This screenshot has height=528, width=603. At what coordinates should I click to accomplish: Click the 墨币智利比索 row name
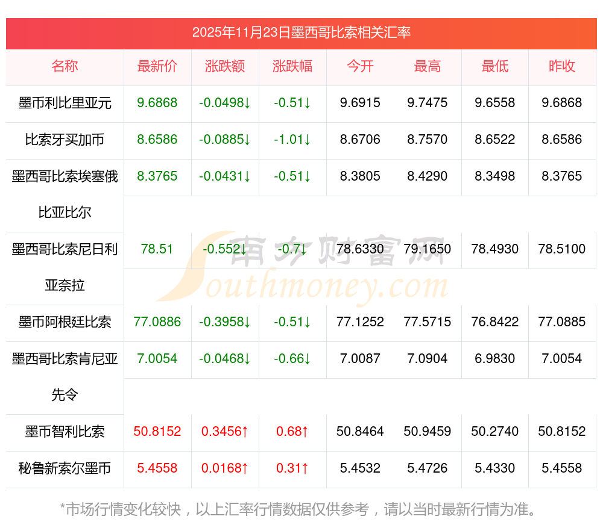[65, 432]
